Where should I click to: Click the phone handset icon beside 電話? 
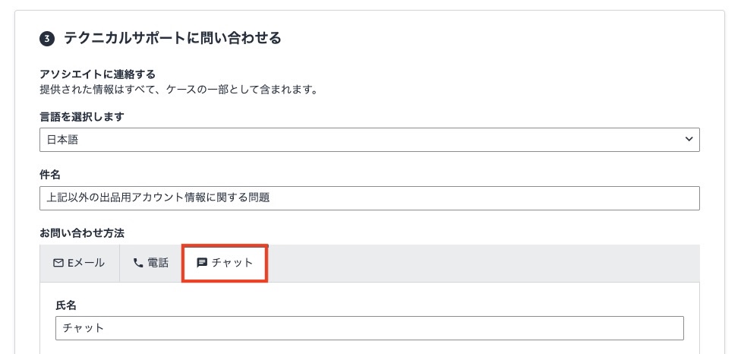pyautogui.click(x=138, y=263)
